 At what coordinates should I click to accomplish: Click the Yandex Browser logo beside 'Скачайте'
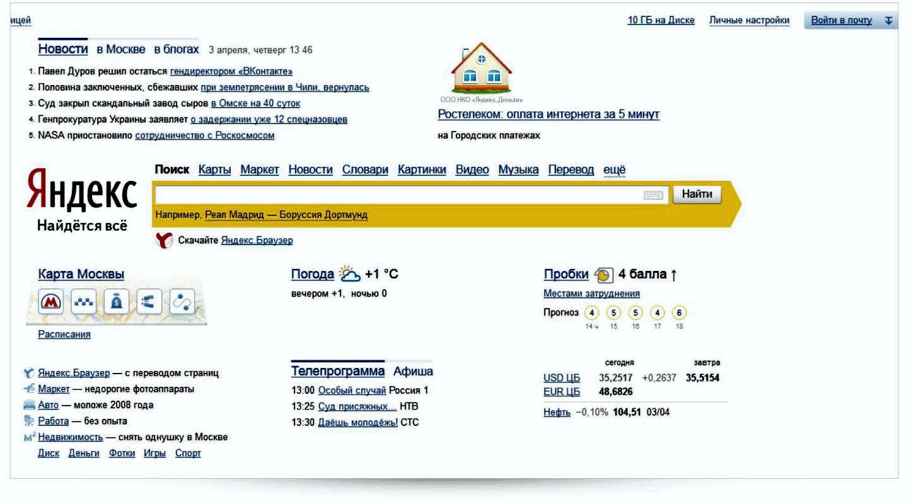[x=164, y=240]
